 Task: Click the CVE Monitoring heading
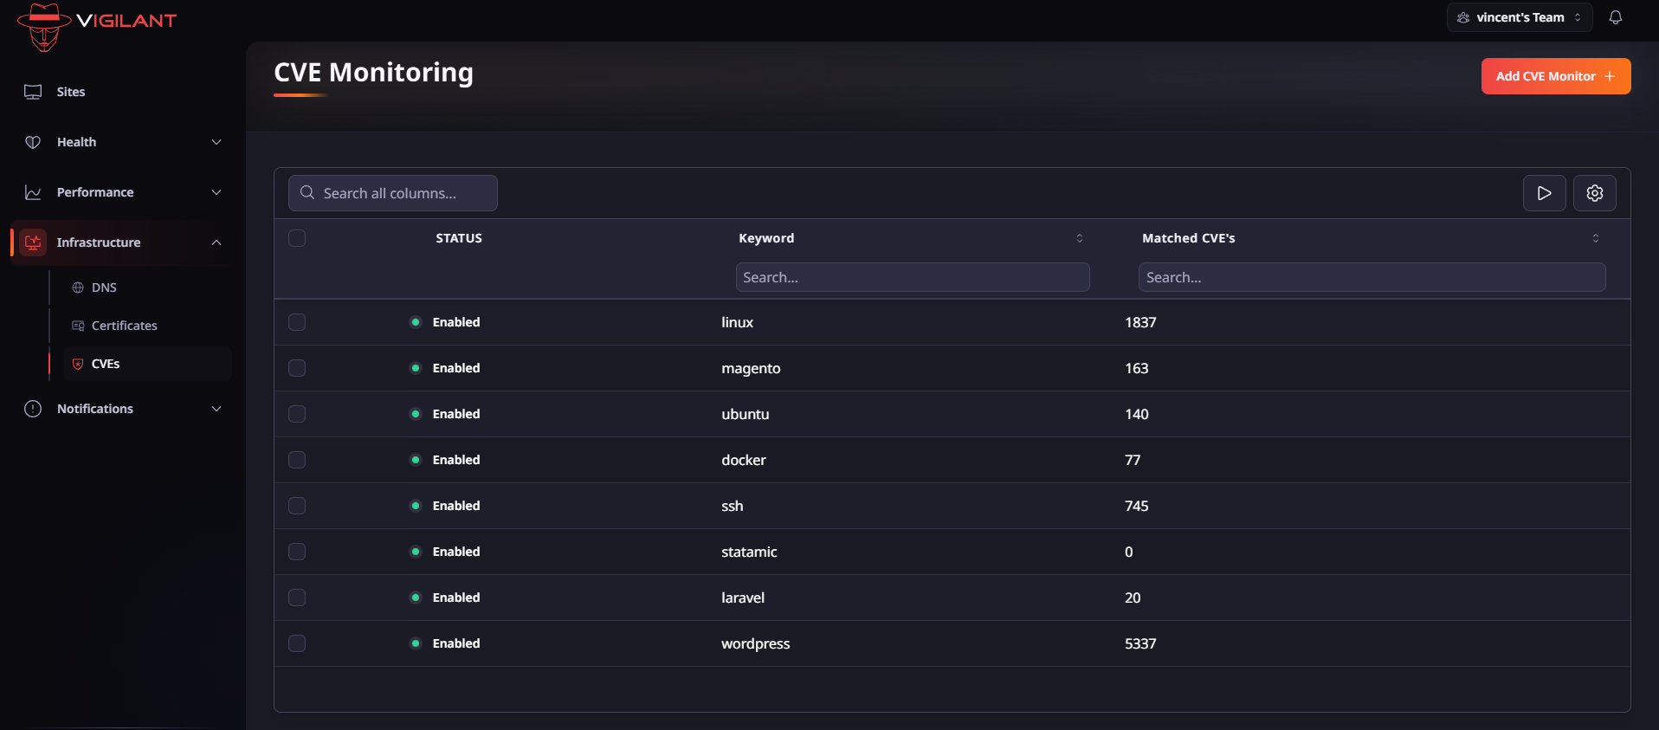pyautogui.click(x=374, y=72)
